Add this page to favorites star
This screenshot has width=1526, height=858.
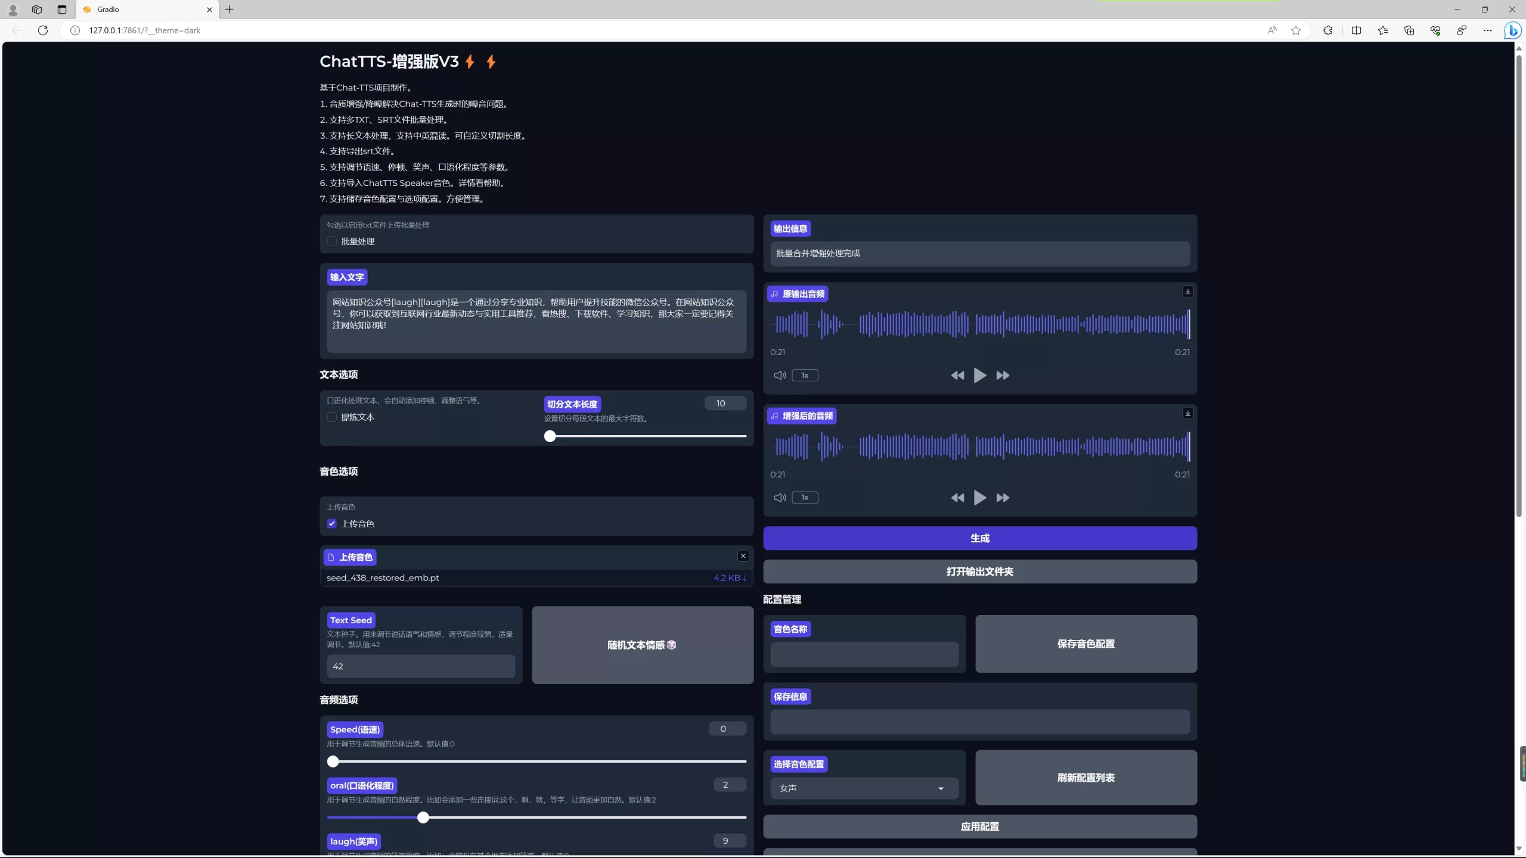click(x=1296, y=30)
